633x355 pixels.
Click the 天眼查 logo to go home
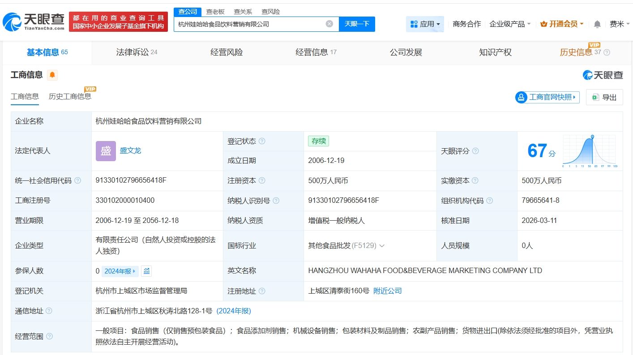34,21
